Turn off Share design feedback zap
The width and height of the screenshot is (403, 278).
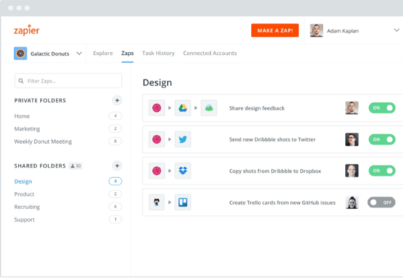[x=381, y=107]
